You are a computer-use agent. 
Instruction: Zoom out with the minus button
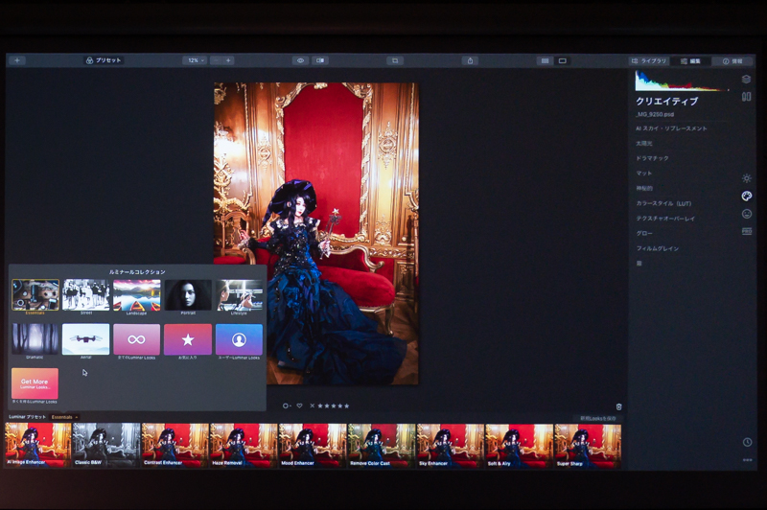pos(217,60)
